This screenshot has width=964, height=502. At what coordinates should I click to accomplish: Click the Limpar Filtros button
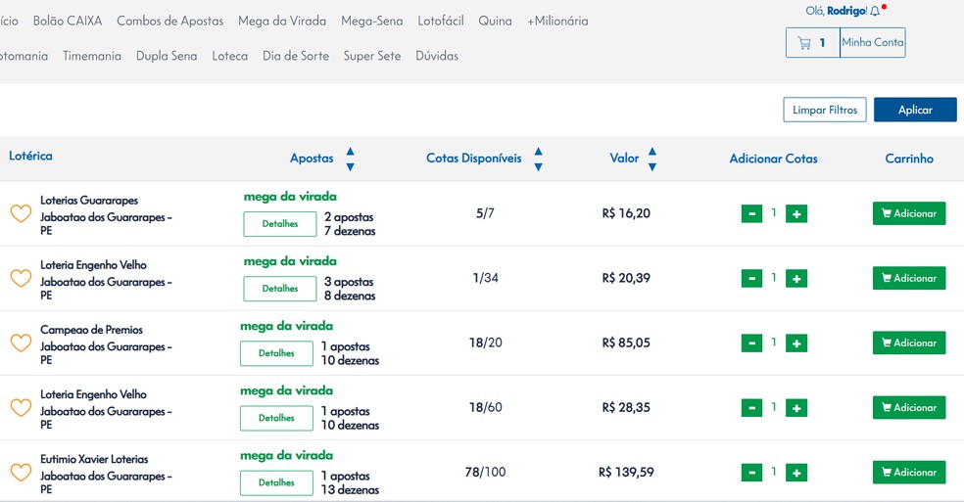(825, 110)
